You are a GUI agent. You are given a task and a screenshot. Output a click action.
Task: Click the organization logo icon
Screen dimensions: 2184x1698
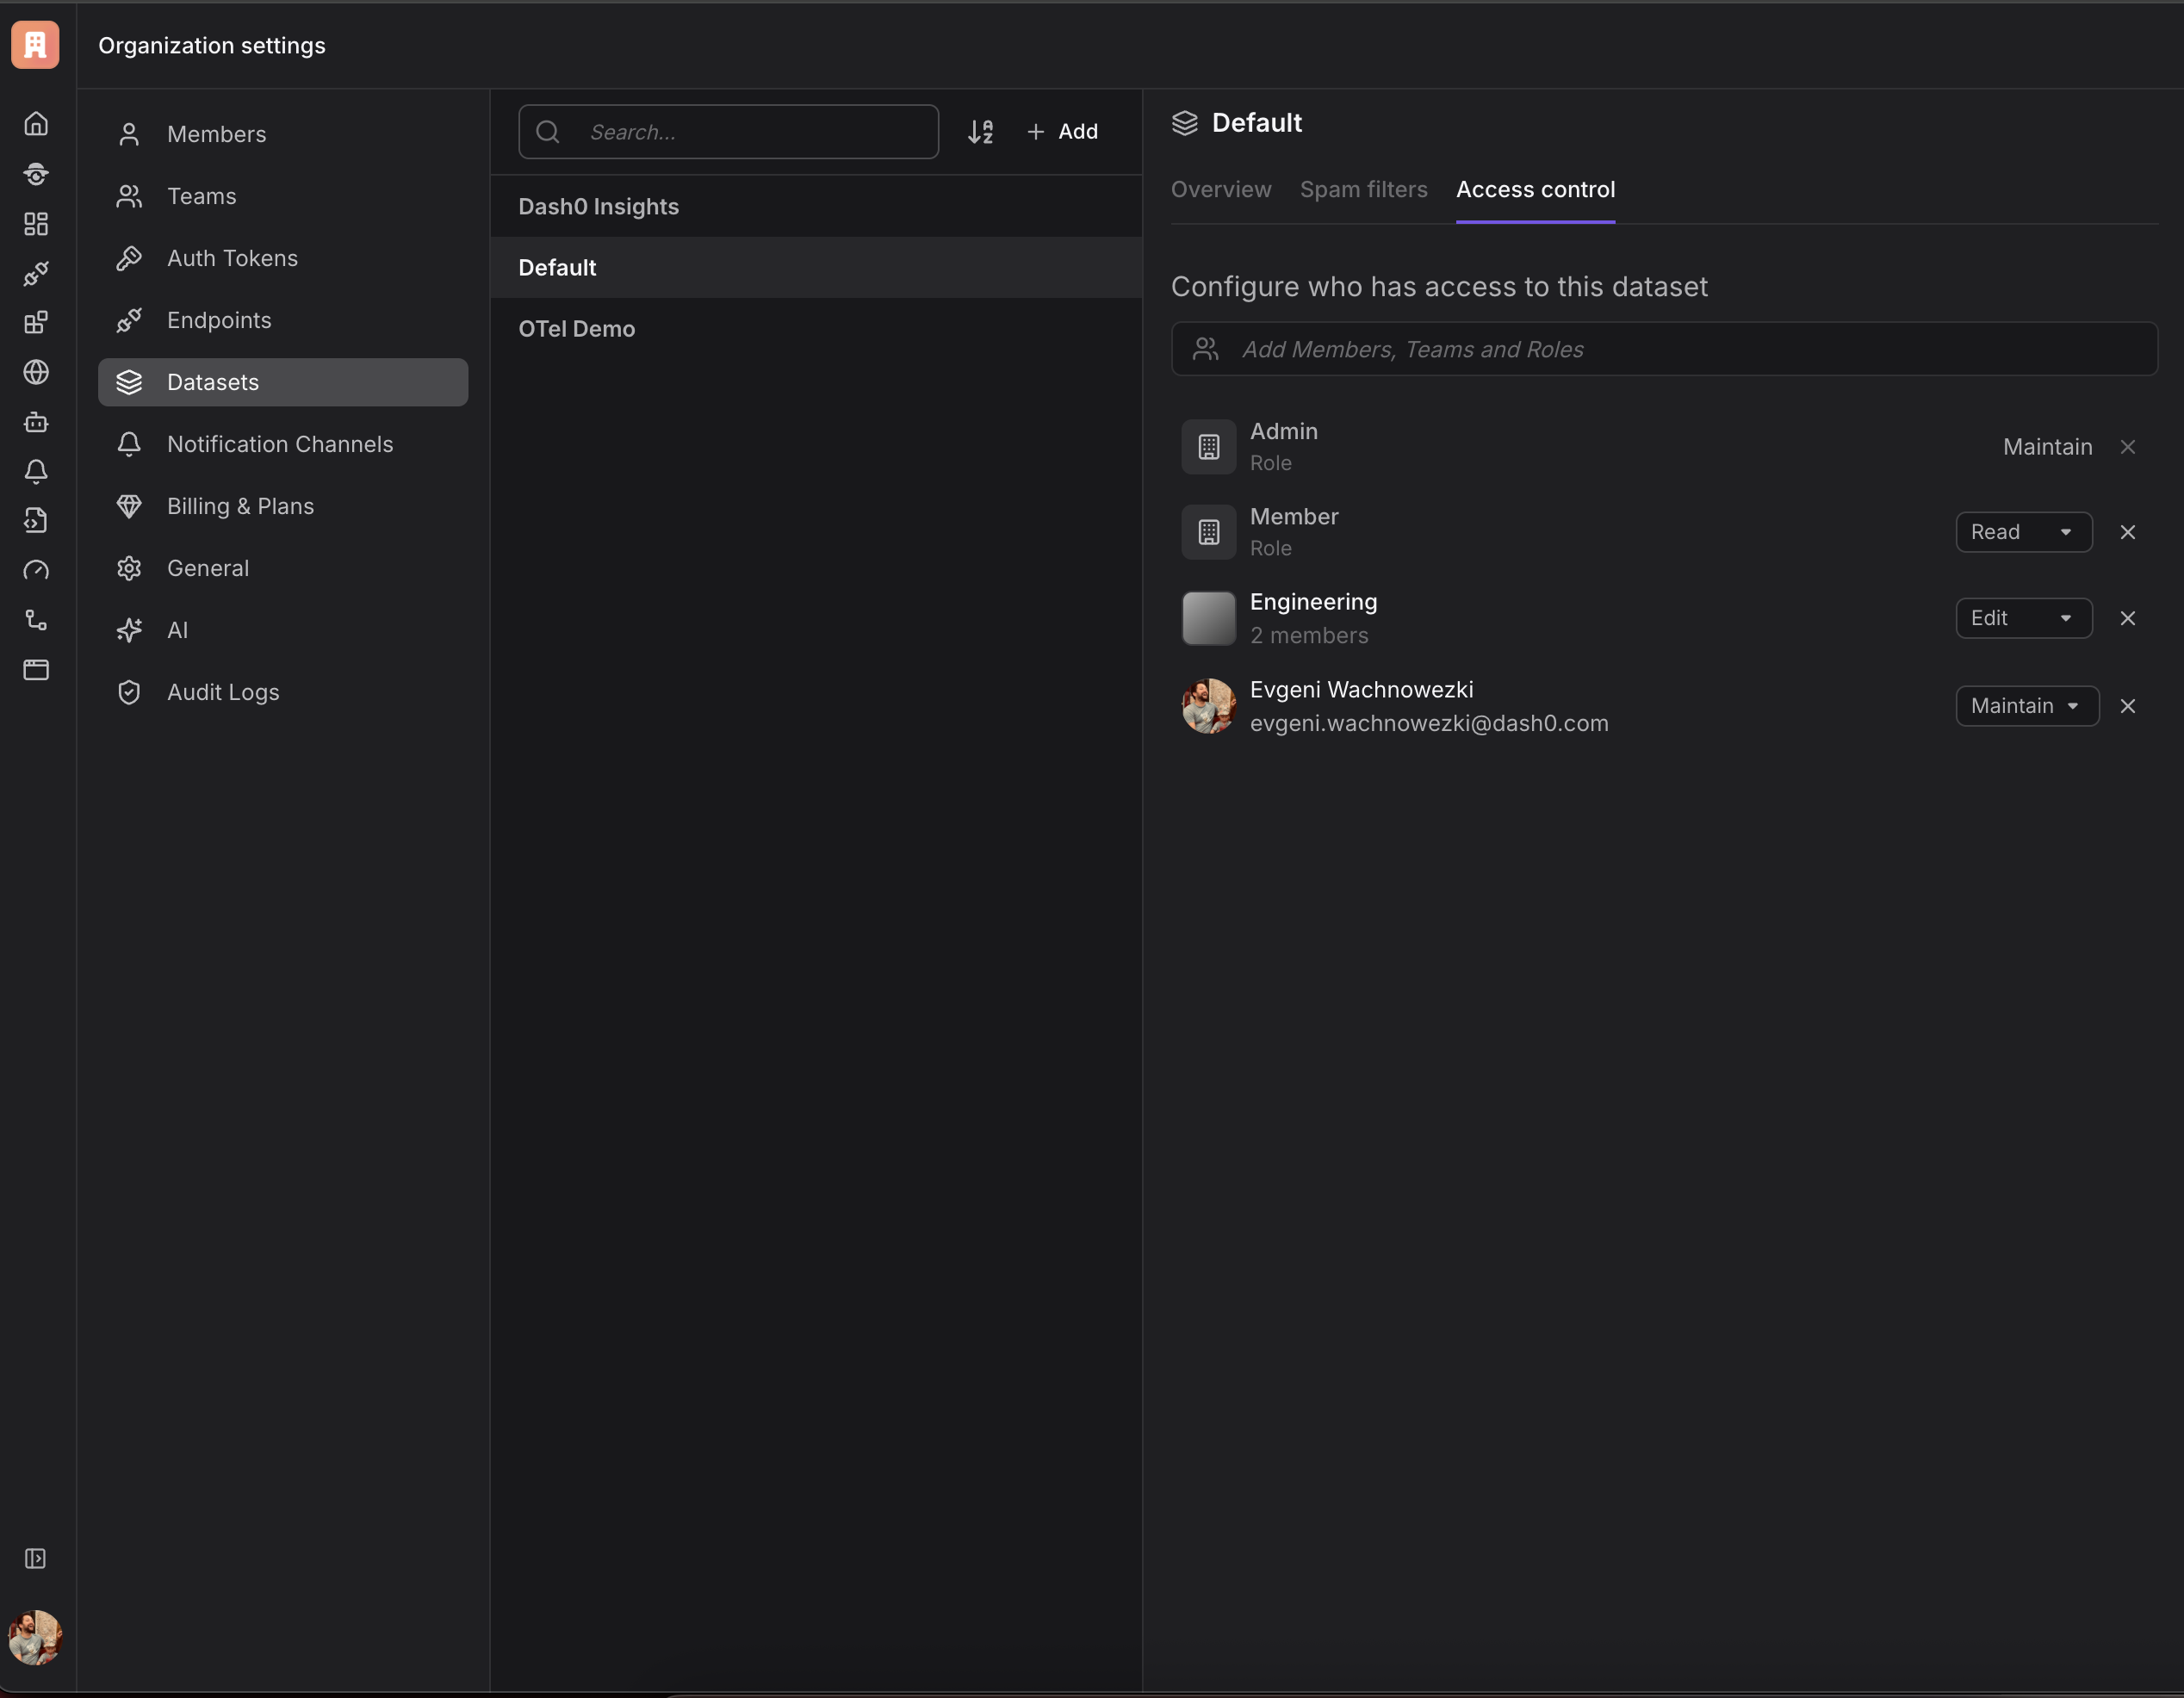(36, 45)
